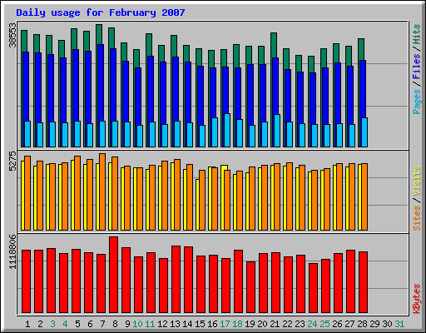The image size is (426, 333).
Task: Click the 5275 visits axis value
Action: click(12, 162)
